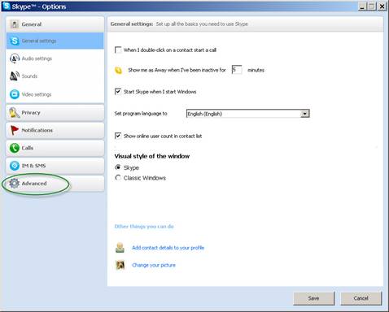Click the Cancel button

click(x=361, y=298)
